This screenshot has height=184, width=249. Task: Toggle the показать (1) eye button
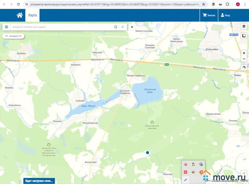click(x=13, y=36)
